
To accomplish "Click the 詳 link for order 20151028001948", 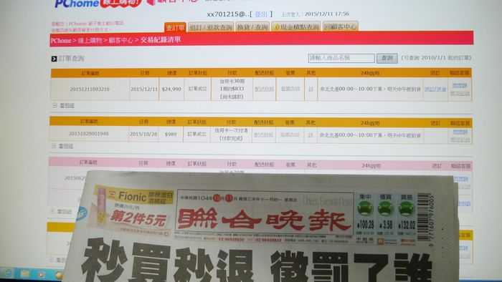I will coord(311,135).
